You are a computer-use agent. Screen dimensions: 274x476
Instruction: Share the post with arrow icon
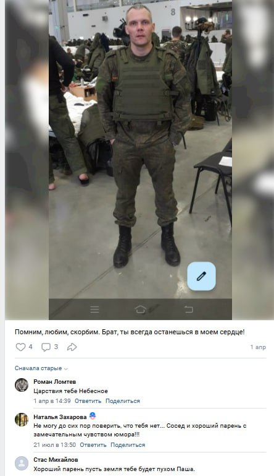click(x=72, y=347)
